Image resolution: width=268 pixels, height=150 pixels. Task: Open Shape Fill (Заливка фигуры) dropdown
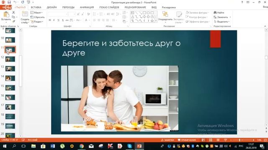pyautogui.click(x=197, y=12)
